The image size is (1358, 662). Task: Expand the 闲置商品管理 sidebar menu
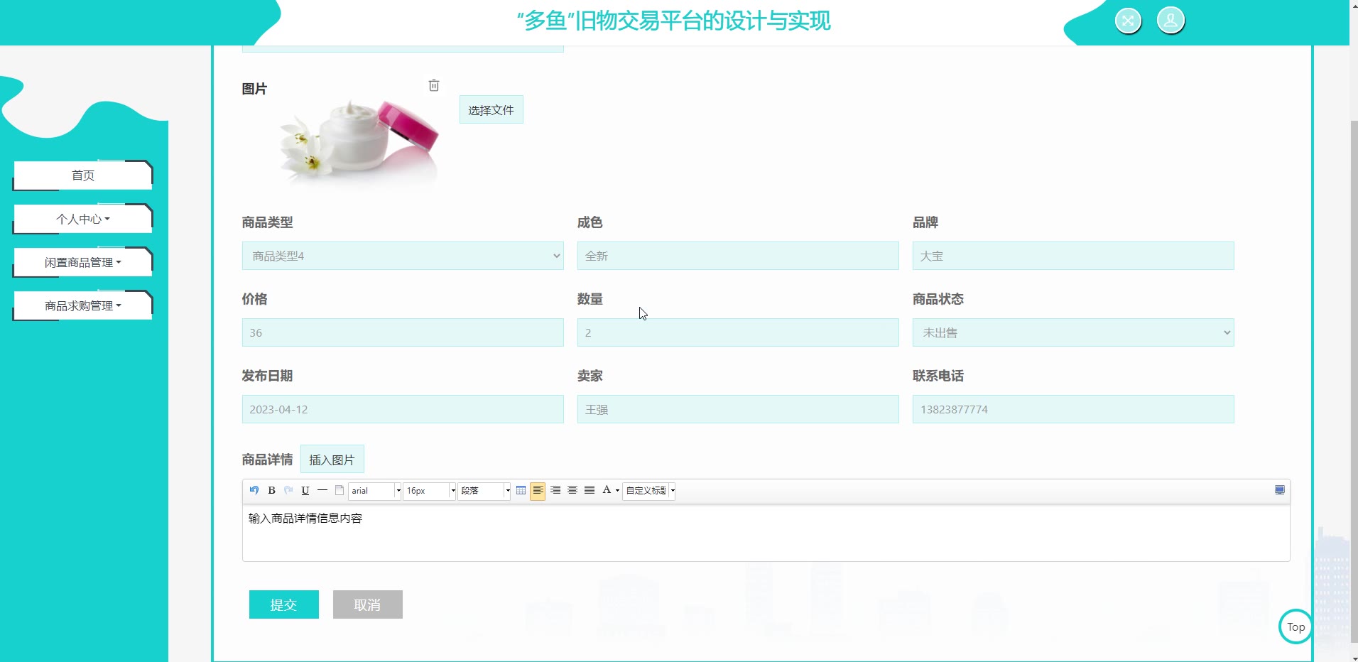pos(83,263)
